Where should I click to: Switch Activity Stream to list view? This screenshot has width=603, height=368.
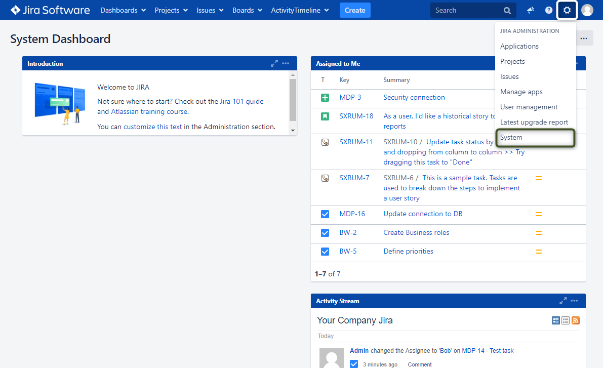tap(566, 320)
